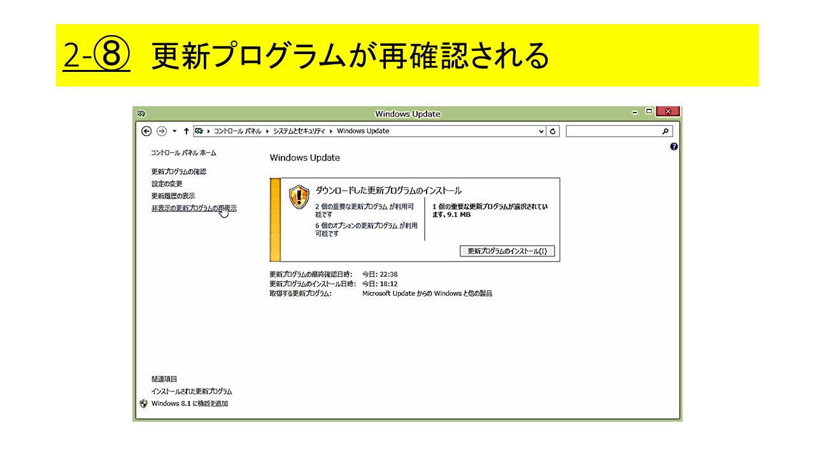Image resolution: width=815 pixels, height=458 pixels.
Task: Click the Windows Update breadcrumb segment
Action: (363, 131)
